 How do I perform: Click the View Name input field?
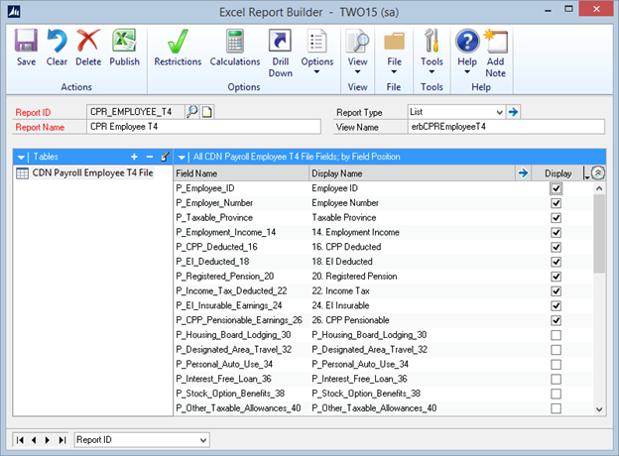coord(506,127)
